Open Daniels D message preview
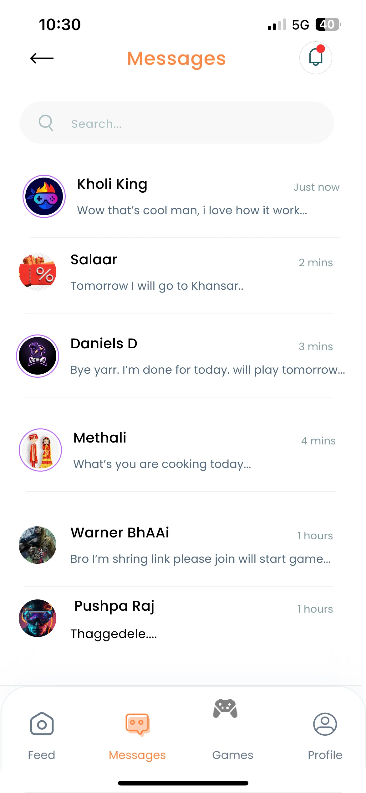Screen dimensions: 366x793 click(x=208, y=370)
